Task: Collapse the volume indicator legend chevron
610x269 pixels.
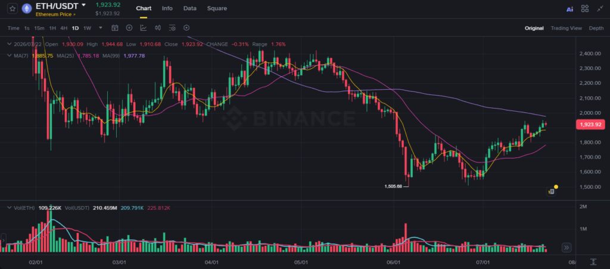Action: tap(10, 208)
